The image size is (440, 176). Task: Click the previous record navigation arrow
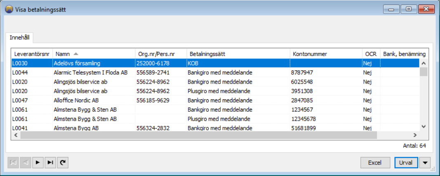[26, 162]
